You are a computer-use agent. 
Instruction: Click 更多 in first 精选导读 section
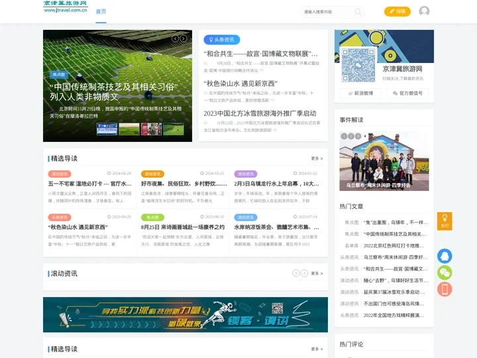coord(317,158)
